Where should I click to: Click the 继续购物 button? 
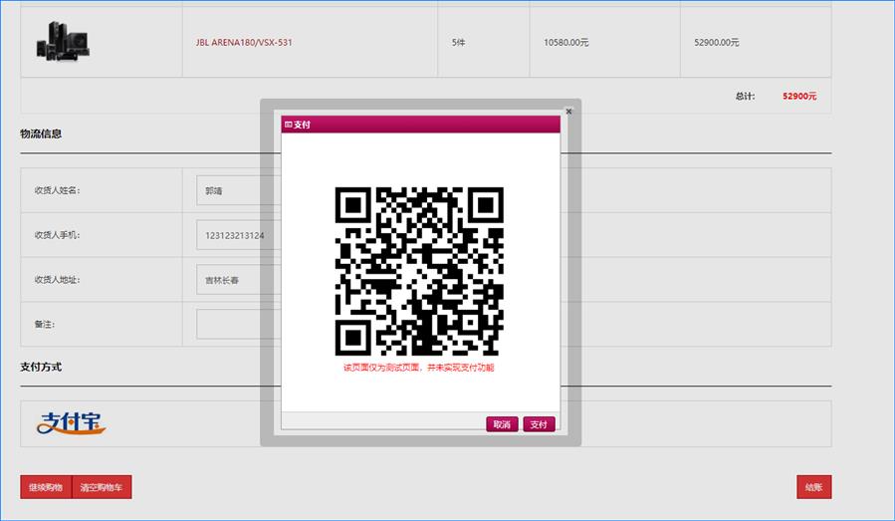46,487
